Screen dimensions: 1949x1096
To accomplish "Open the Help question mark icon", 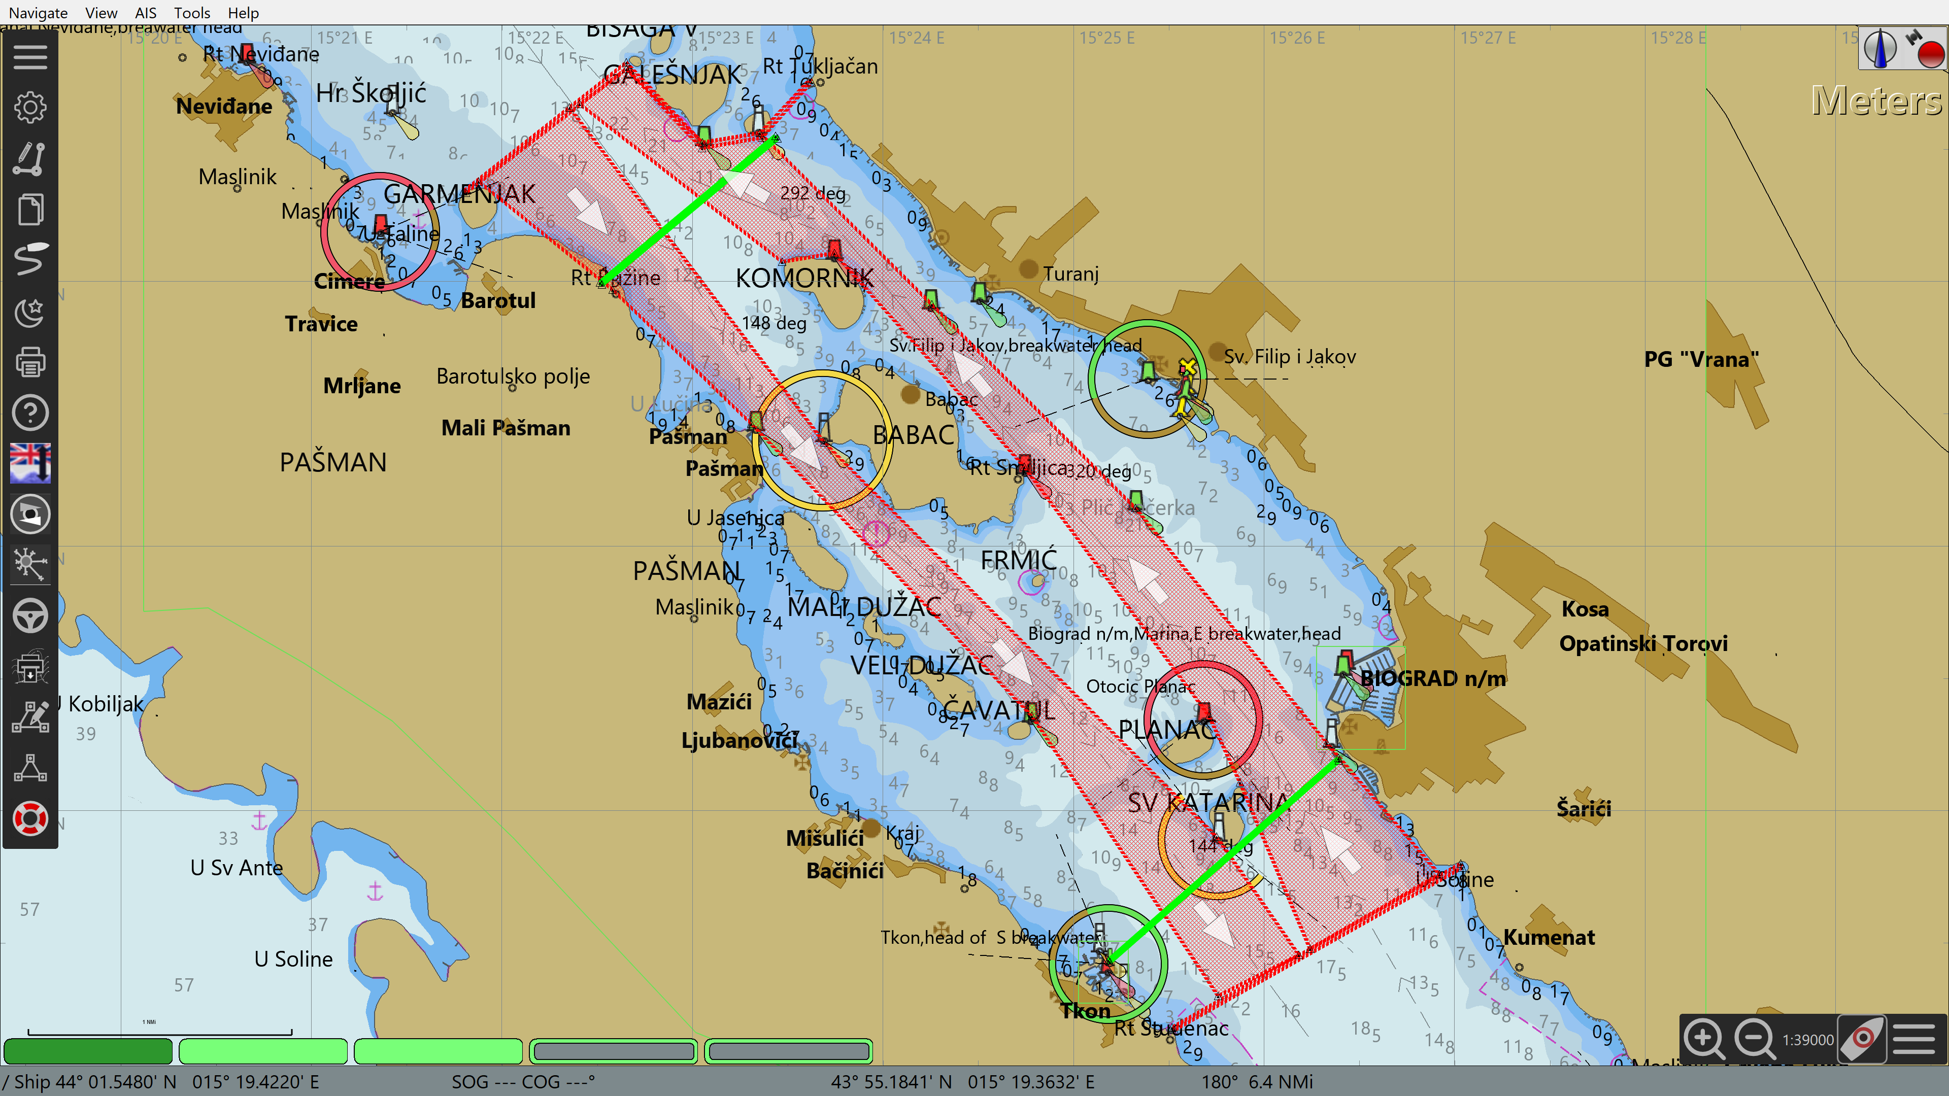I will [30, 412].
